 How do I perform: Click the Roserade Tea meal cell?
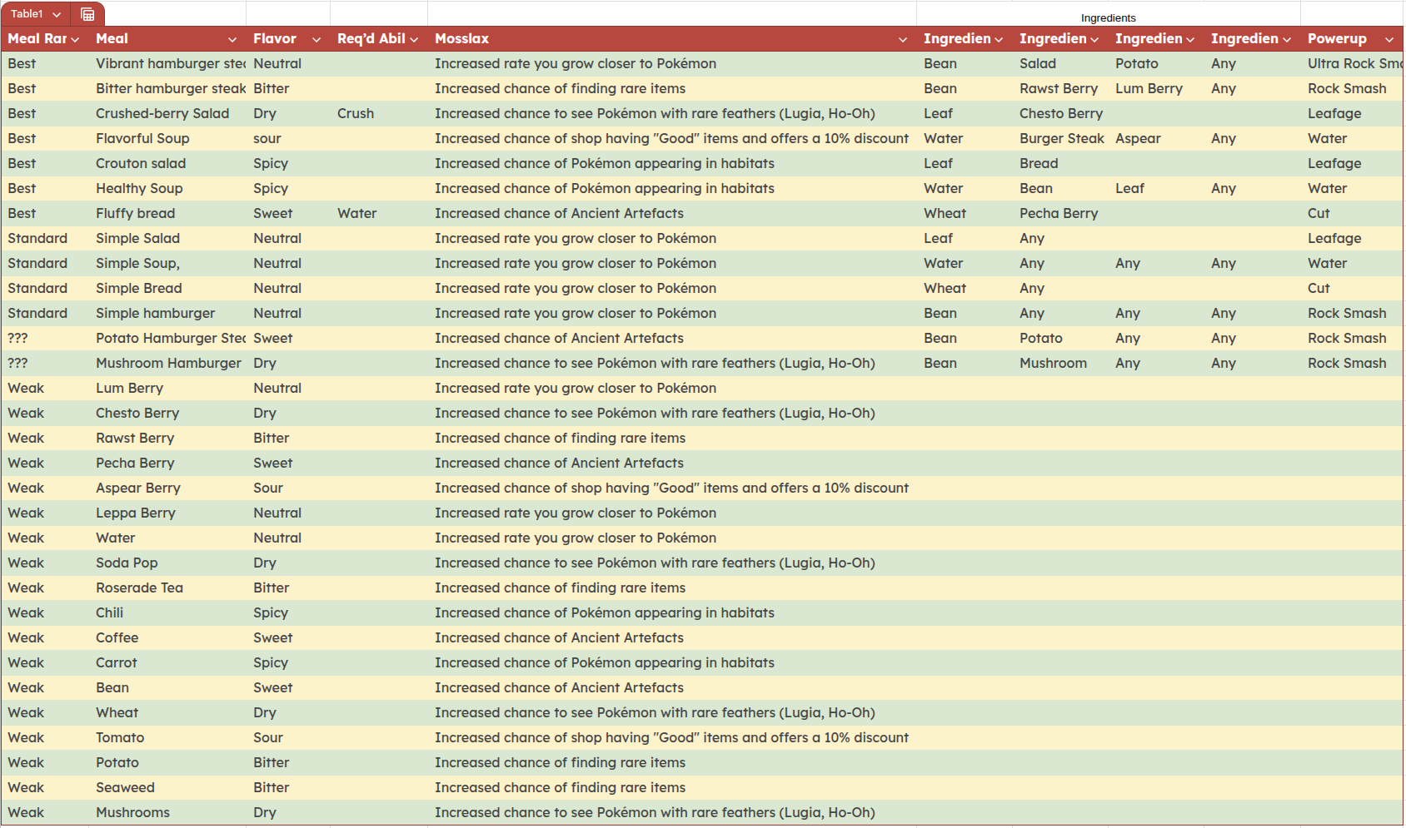[x=167, y=588]
